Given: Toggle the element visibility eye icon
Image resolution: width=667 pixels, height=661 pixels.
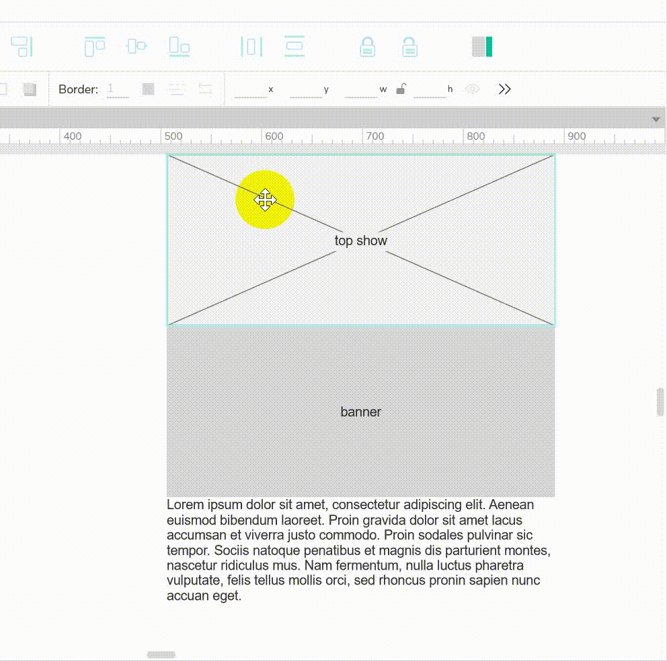Looking at the screenshot, I should (x=472, y=89).
